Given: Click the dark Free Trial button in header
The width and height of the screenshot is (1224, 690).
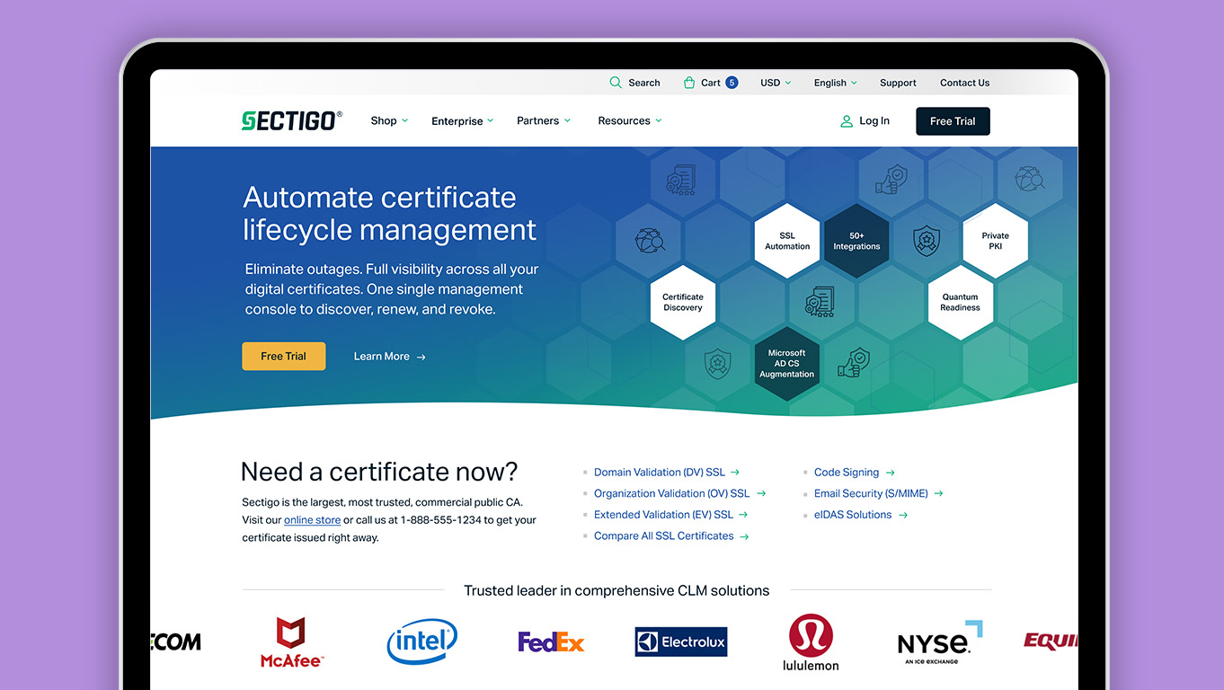Looking at the screenshot, I should pyautogui.click(x=953, y=121).
